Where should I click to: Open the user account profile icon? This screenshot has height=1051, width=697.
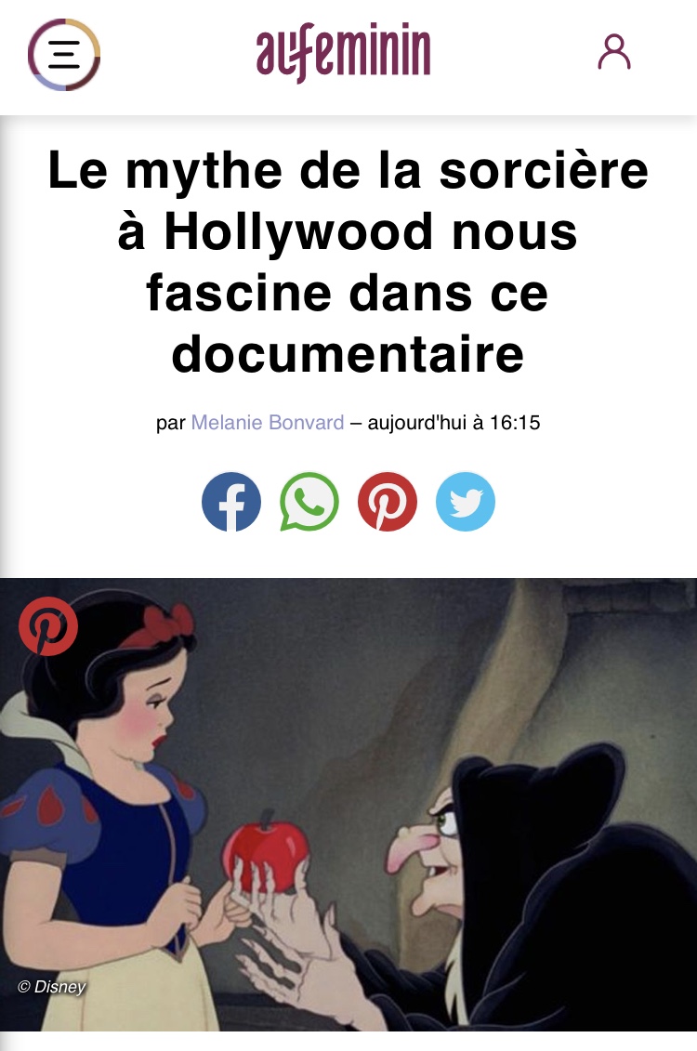[614, 53]
